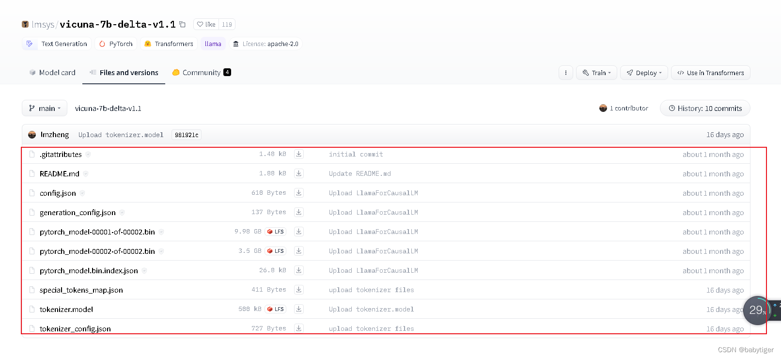Click the 29% floating speed indicator
Image resolution: width=781 pixels, height=358 pixels.
[757, 310]
